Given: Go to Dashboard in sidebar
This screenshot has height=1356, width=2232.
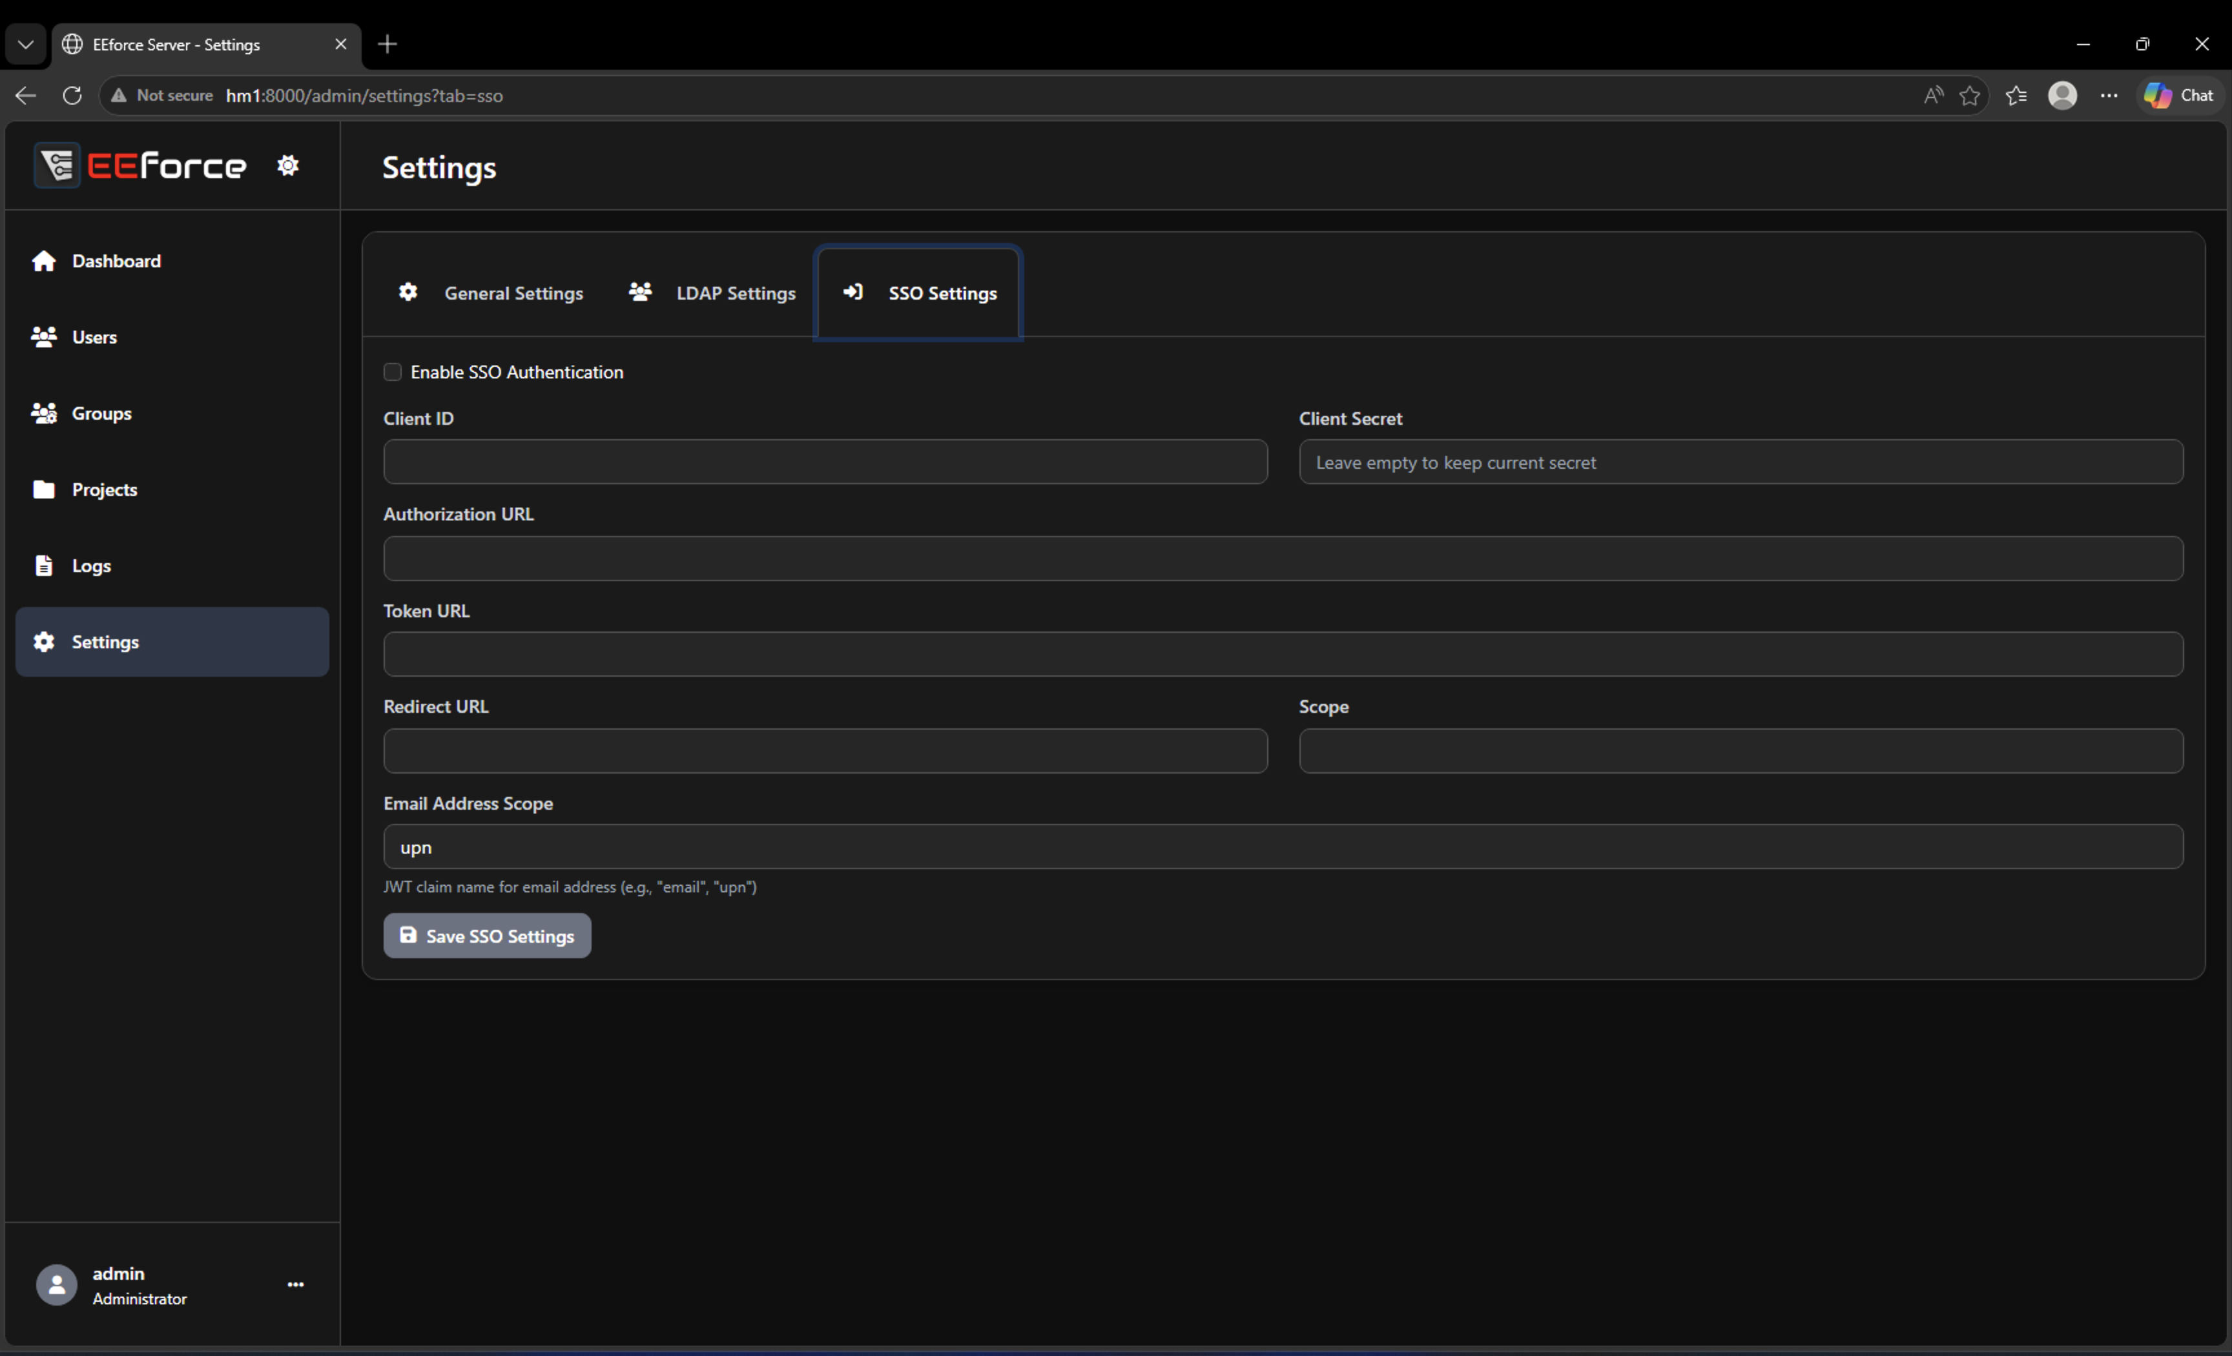Looking at the screenshot, I should click(x=172, y=261).
